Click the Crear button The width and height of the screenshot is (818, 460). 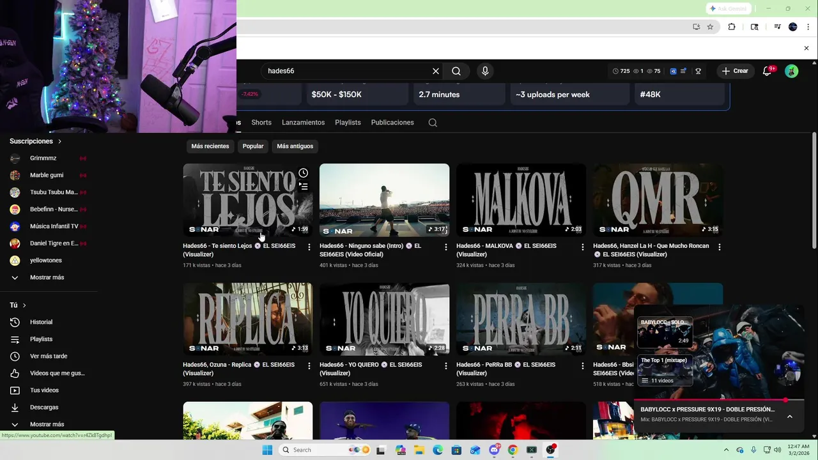coord(735,71)
